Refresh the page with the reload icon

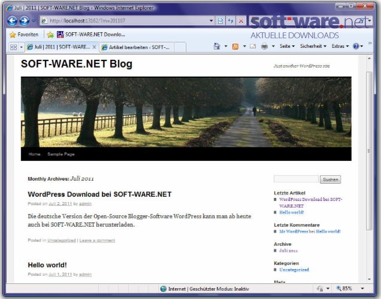pos(231,21)
